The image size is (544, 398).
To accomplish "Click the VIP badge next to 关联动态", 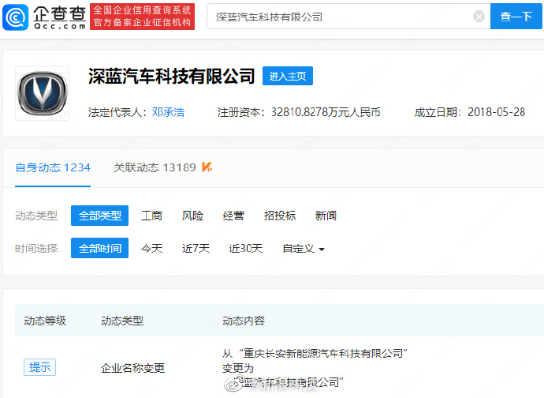I will (x=207, y=167).
